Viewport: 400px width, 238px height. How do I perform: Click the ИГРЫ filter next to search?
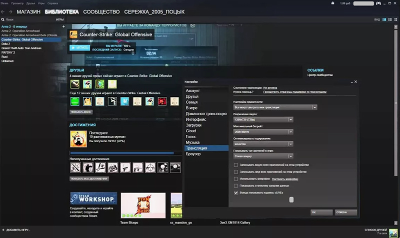59,19
